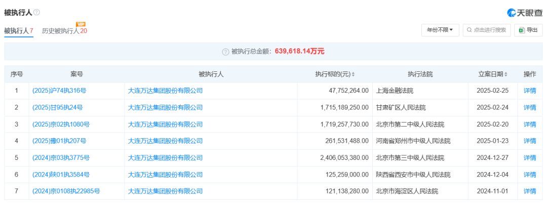The width and height of the screenshot is (547, 207).
Task: Click 大连万达集团股份有限公司 in row 4
Action: (x=165, y=141)
